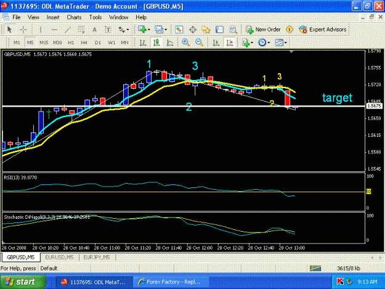Open Forex Factory taskbar window
Viewport: 385px width, 289px height.
(171, 282)
